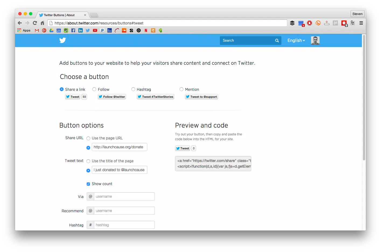The width and height of the screenshot is (381, 252).
Task: Open the Gmail bookmark icon
Action: [37, 30]
